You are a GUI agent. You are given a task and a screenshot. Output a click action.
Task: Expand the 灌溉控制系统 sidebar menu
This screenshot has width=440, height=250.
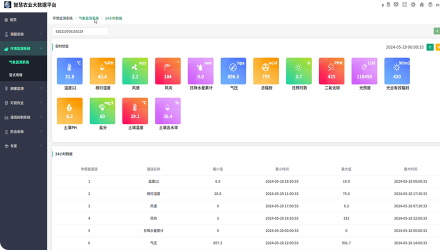point(23,117)
